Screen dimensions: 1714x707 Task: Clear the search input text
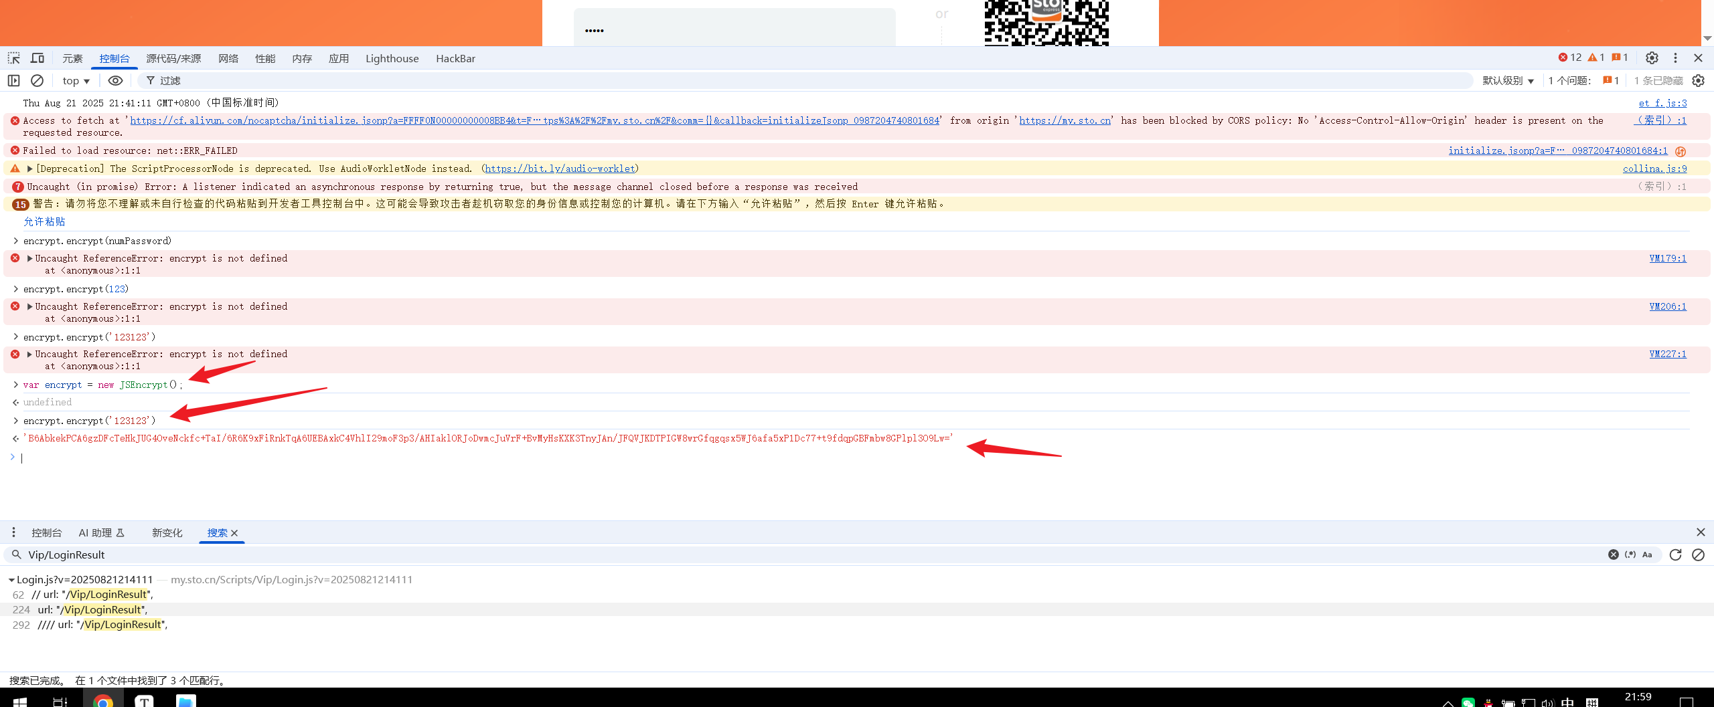[1614, 554]
